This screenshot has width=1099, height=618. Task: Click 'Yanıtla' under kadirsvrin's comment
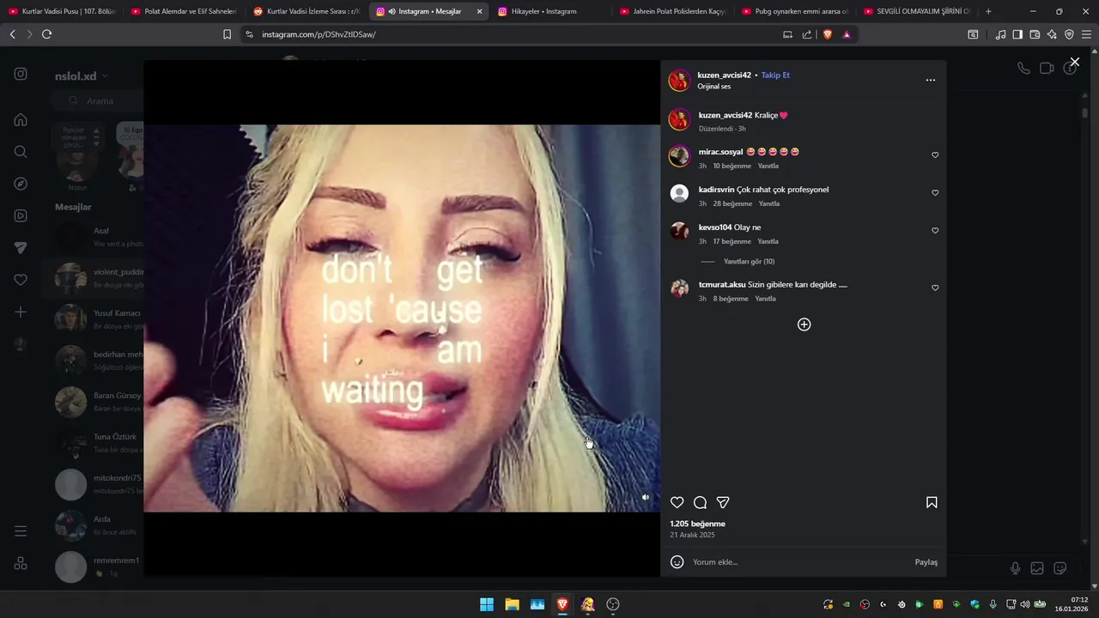coord(769,204)
